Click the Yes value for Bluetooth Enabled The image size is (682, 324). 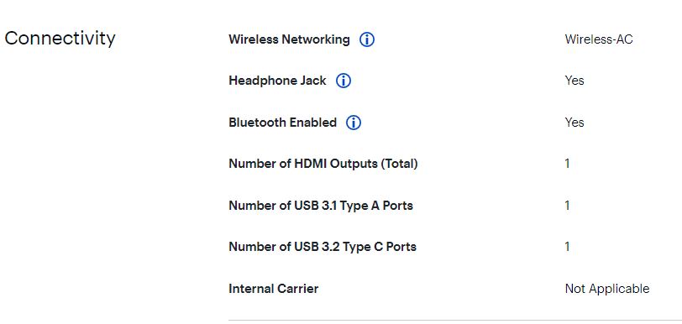574,123
